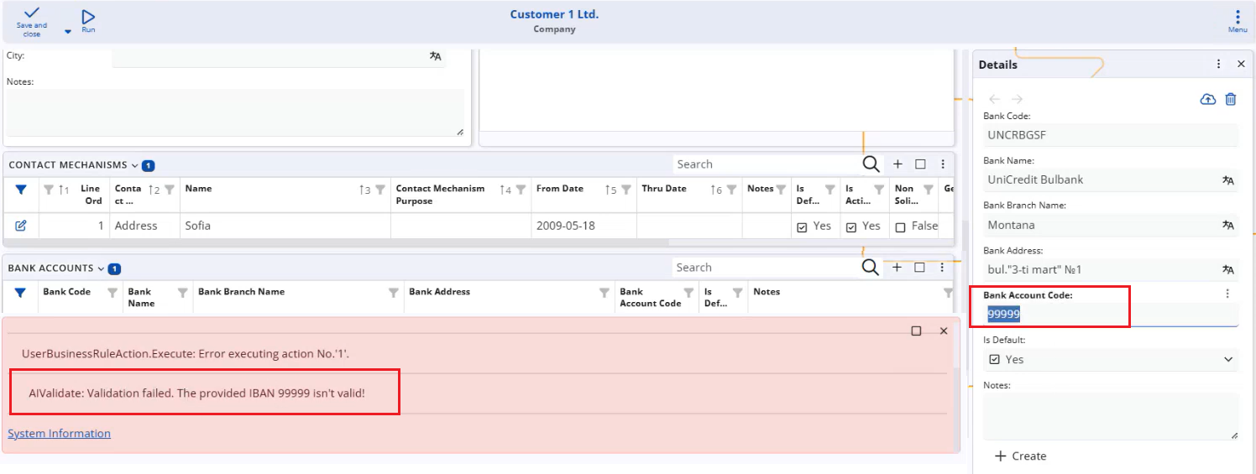The image size is (1256, 474).
Task: Edit the Sofia address row with pencil icon
Action: (21, 226)
